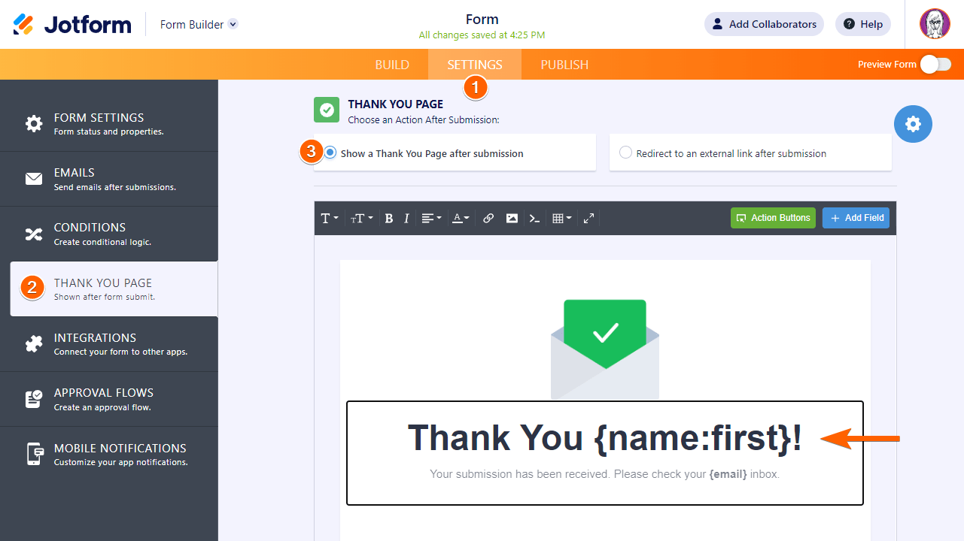This screenshot has width=964, height=541.
Task: Insert an image into the Thank You page
Action: (x=512, y=218)
